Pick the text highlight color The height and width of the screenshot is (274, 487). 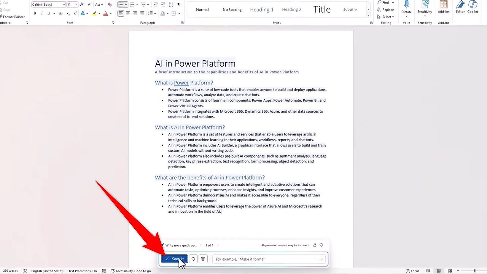[94, 13]
